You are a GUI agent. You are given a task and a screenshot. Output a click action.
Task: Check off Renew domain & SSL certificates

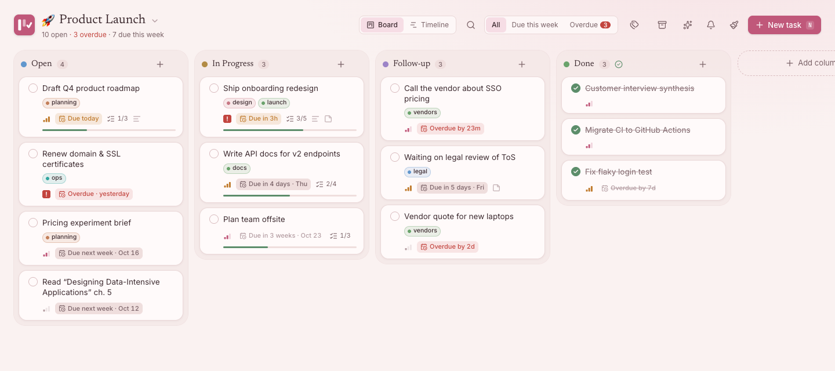click(33, 154)
